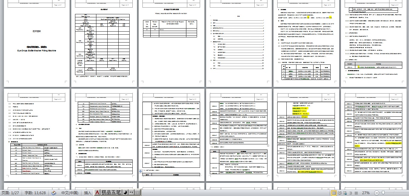Image resolution: width=409 pixels, height=196 pixels.
Task: Toggle Chinese punctuation icon on IME bar
Action: coord(131,192)
